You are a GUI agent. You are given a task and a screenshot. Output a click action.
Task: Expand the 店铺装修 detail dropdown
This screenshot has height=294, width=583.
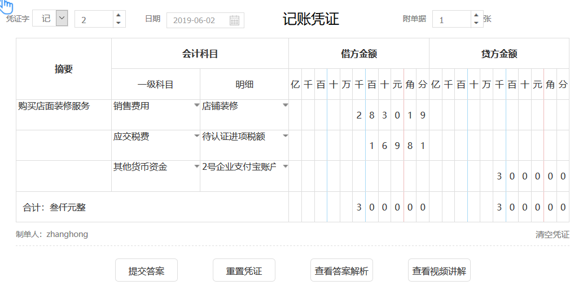[x=285, y=106]
